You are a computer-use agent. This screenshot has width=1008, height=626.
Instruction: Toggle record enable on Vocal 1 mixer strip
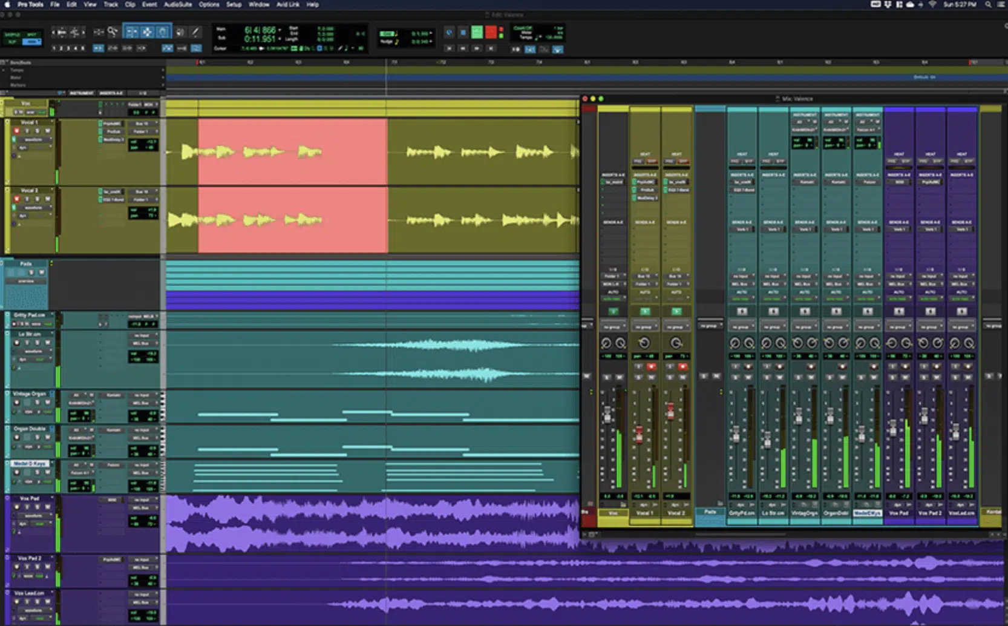click(651, 367)
